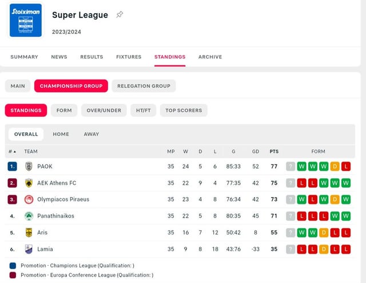Image resolution: width=366 pixels, height=283 pixels.
Task: Show Away standings only
Action: (91, 134)
